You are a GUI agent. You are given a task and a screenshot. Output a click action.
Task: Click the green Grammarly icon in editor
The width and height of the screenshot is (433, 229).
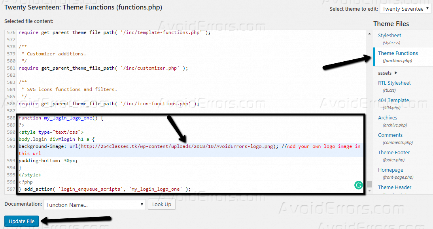[358, 185]
